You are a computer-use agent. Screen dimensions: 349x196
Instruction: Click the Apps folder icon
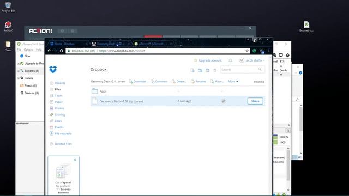point(94,91)
